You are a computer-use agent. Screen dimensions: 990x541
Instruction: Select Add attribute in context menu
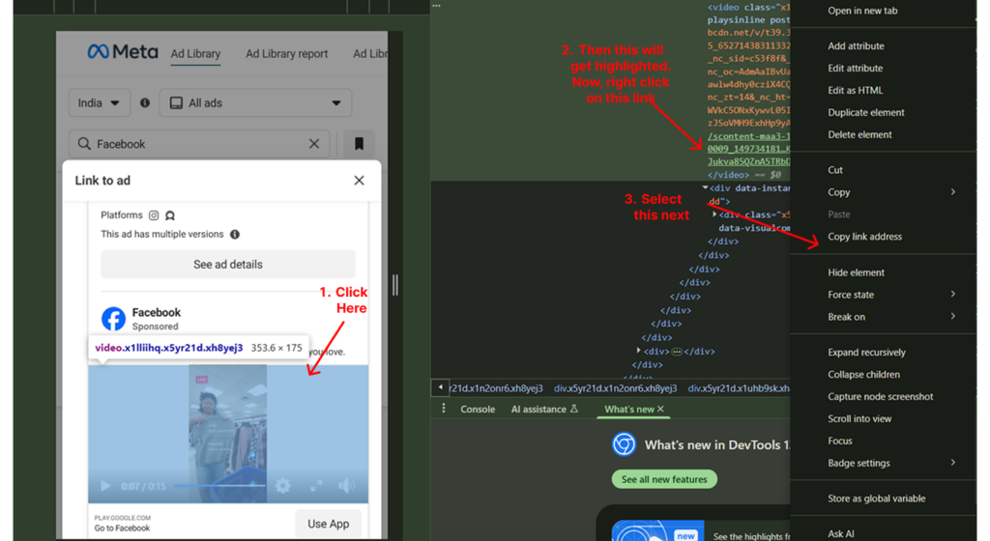[856, 46]
